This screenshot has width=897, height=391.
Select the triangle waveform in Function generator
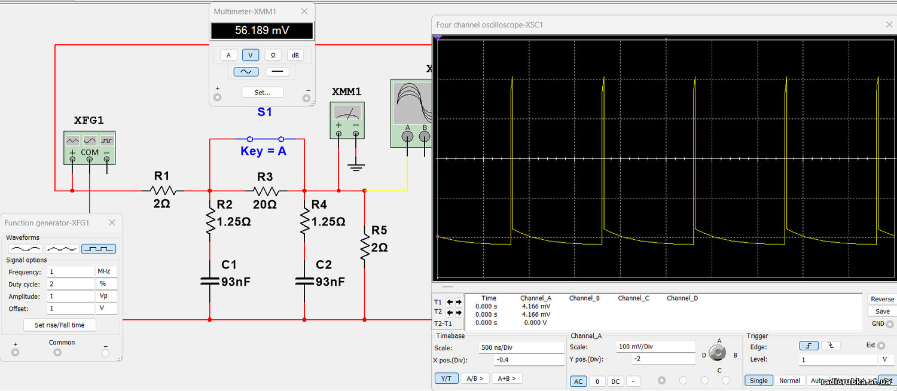click(x=62, y=249)
